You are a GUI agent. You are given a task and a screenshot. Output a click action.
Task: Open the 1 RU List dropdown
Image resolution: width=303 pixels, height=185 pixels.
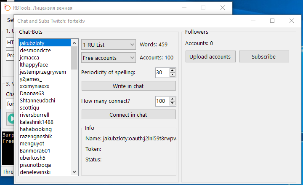[x=108, y=45]
